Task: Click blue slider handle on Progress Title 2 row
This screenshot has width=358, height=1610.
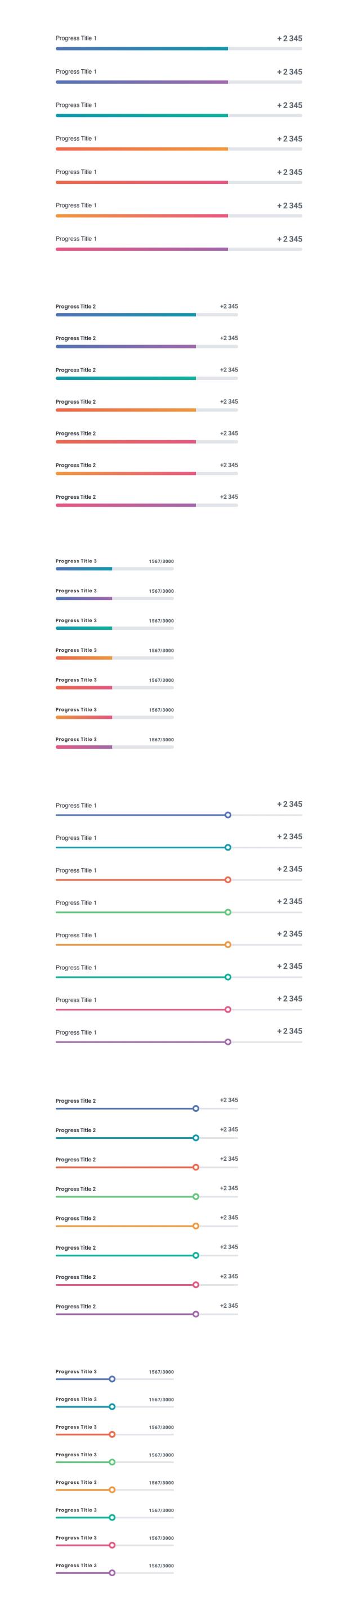Action: [x=195, y=1108]
